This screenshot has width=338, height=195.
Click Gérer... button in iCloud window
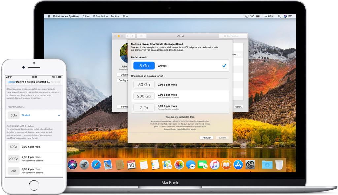[x=239, y=107]
